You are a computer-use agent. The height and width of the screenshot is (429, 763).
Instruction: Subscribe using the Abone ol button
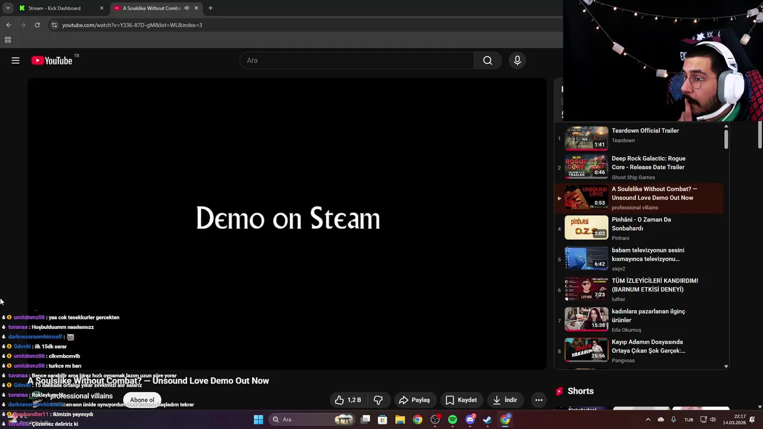tap(142, 400)
